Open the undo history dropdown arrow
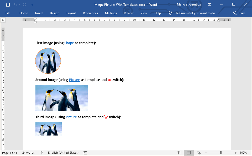The width and height of the screenshot is (252, 156). (x=19, y=4)
